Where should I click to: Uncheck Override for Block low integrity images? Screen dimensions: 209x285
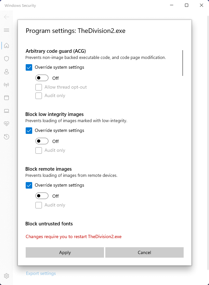[x=29, y=131]
